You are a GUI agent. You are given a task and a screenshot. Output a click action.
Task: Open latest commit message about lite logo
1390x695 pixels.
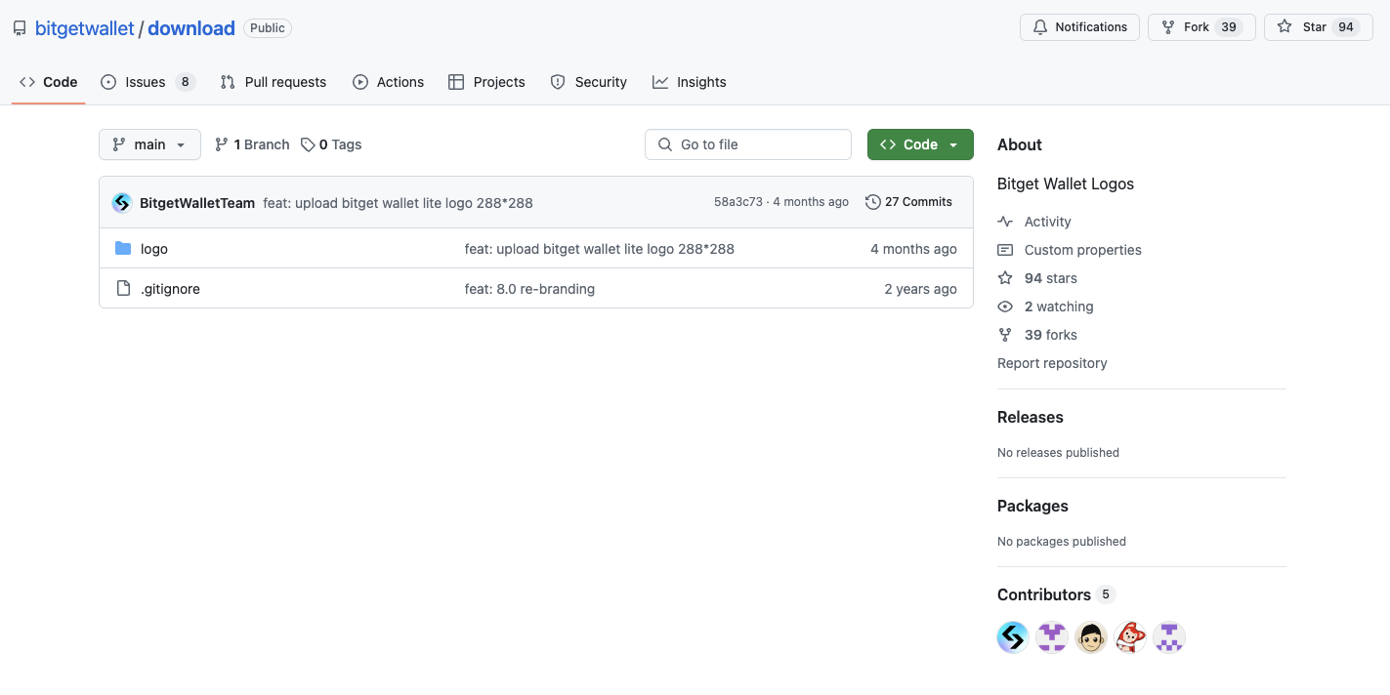pos(398,203)
